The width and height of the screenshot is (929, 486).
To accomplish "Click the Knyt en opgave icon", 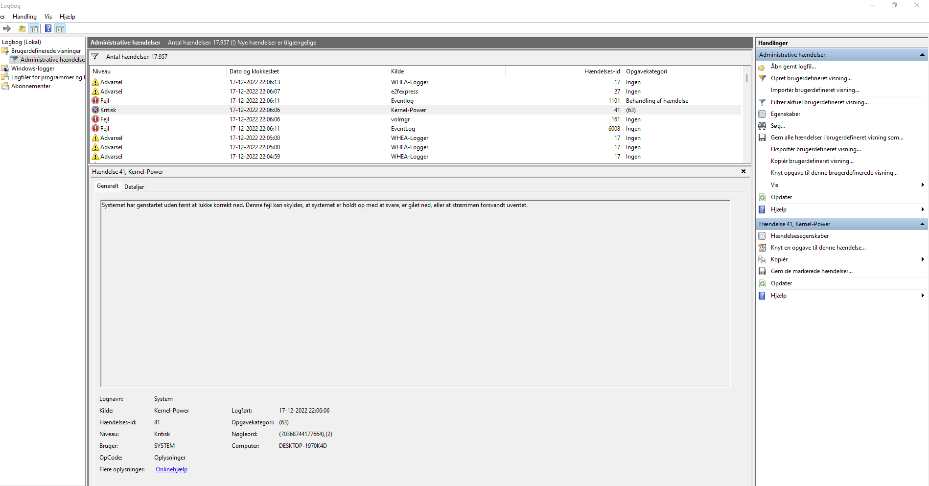I will point(762,248).
